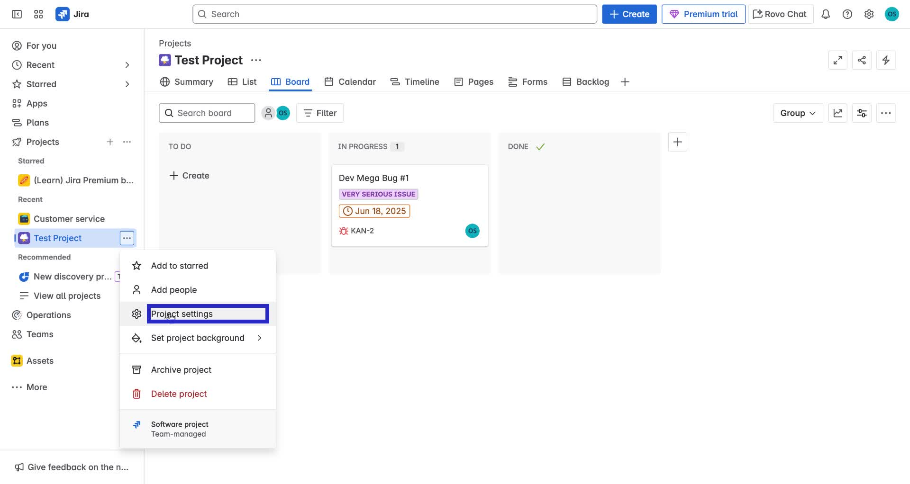
Task: Toggle the assignee avatar filter
Action: click(283, 113)
